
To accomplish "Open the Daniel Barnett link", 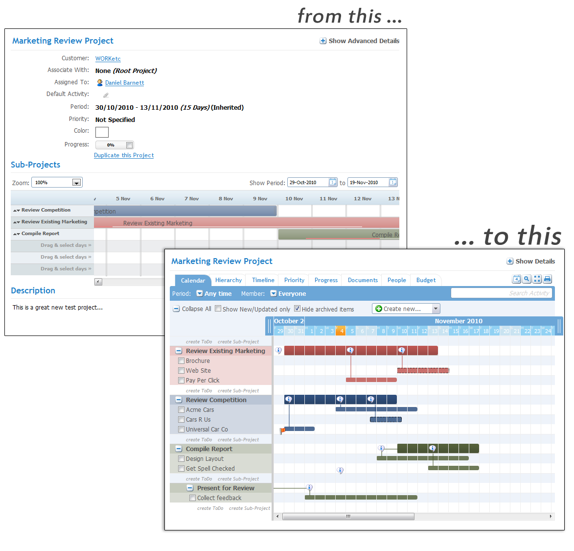I will (x=124, y=83).
